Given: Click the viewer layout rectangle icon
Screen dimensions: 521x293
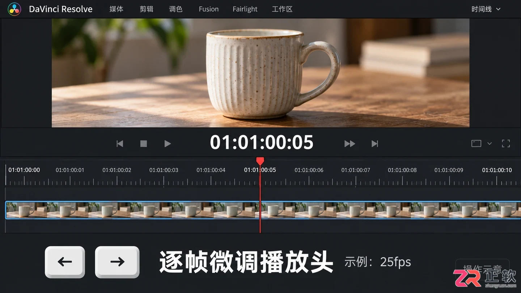Looking at the screenshot, I should (x=476, y=144).
